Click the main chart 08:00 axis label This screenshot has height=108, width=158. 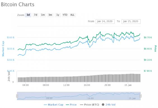46,85
